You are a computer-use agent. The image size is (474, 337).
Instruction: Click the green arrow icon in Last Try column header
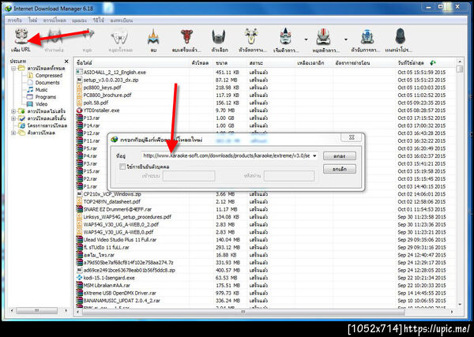433,63
